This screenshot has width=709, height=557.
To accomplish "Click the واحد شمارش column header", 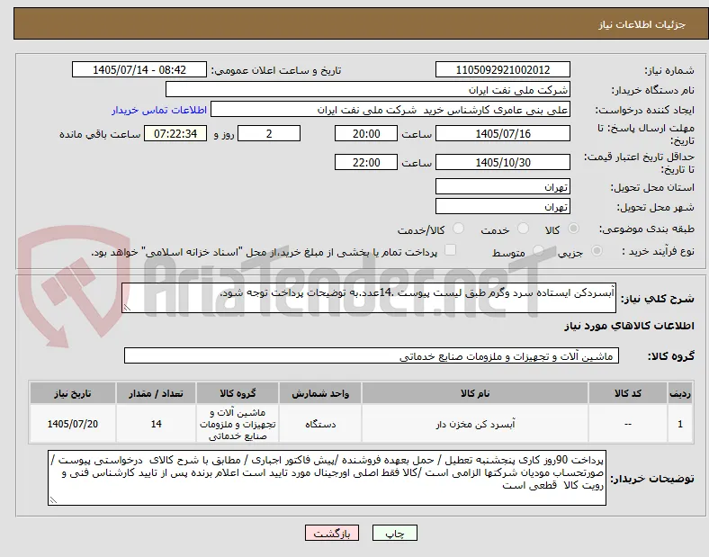I will pyautogui.click(x=320, y=393).
